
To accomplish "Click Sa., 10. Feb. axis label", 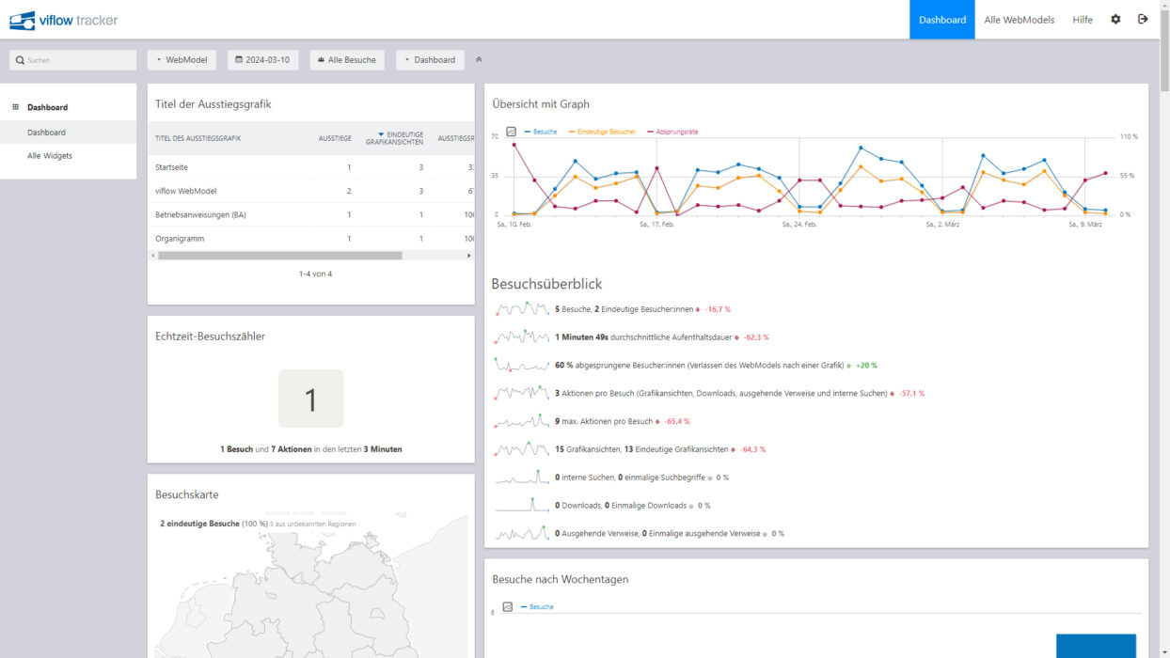I will [x=514, y=225].
